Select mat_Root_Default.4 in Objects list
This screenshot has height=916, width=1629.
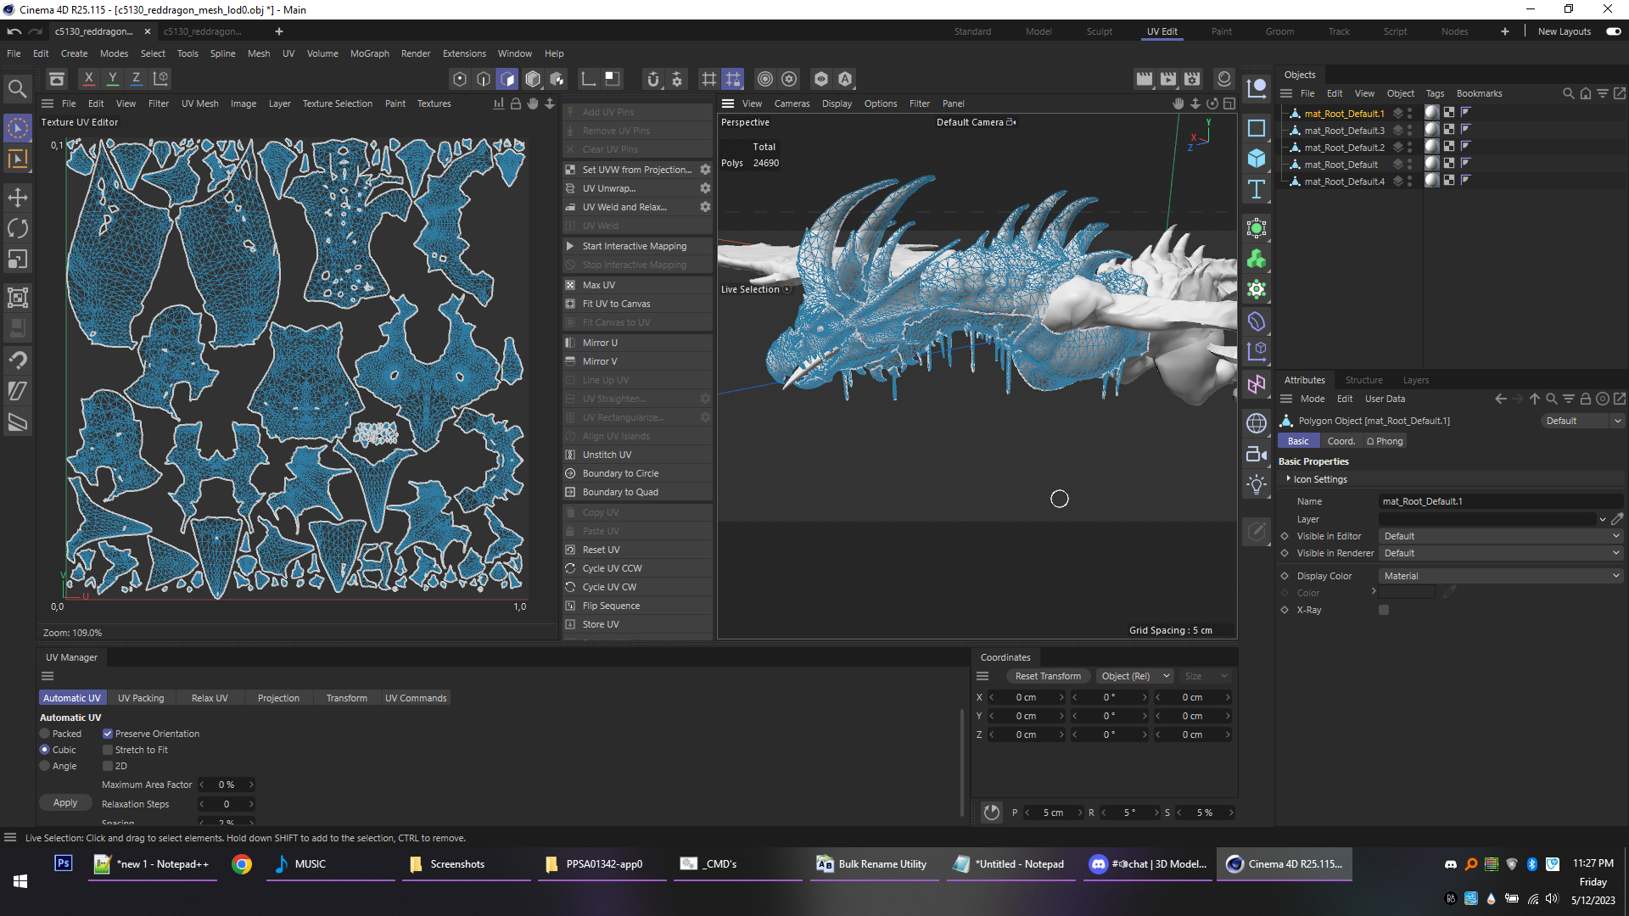1344,181
